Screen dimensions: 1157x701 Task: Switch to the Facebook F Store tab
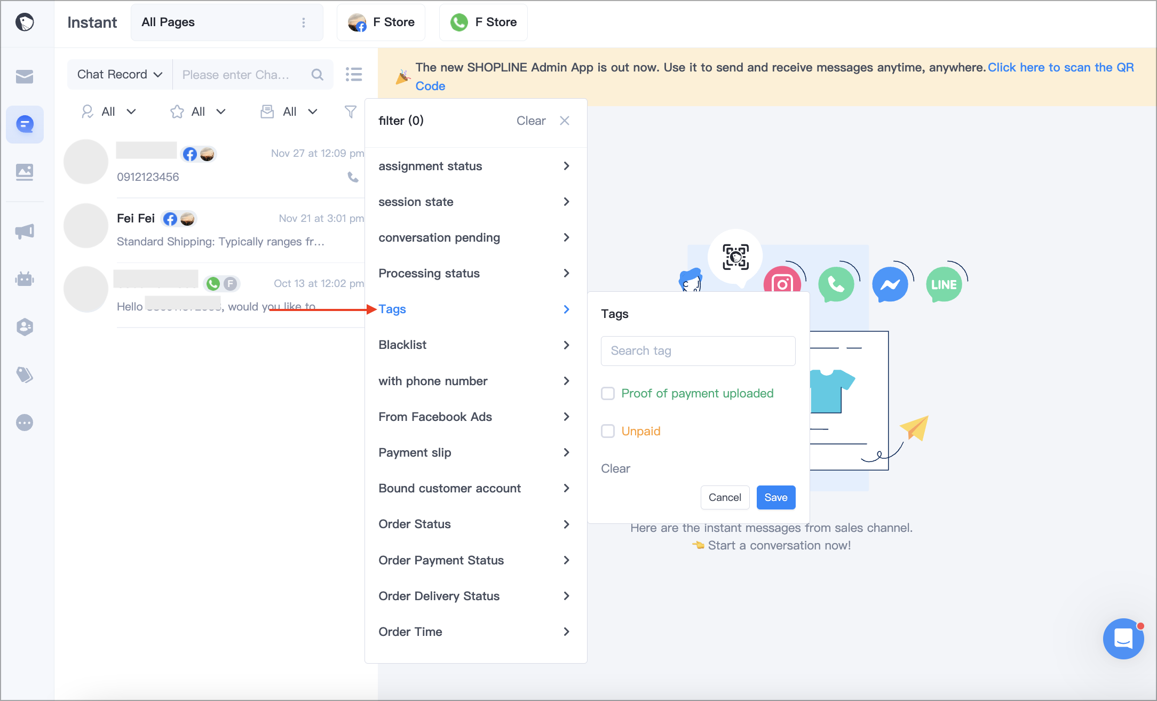[381, 22]
